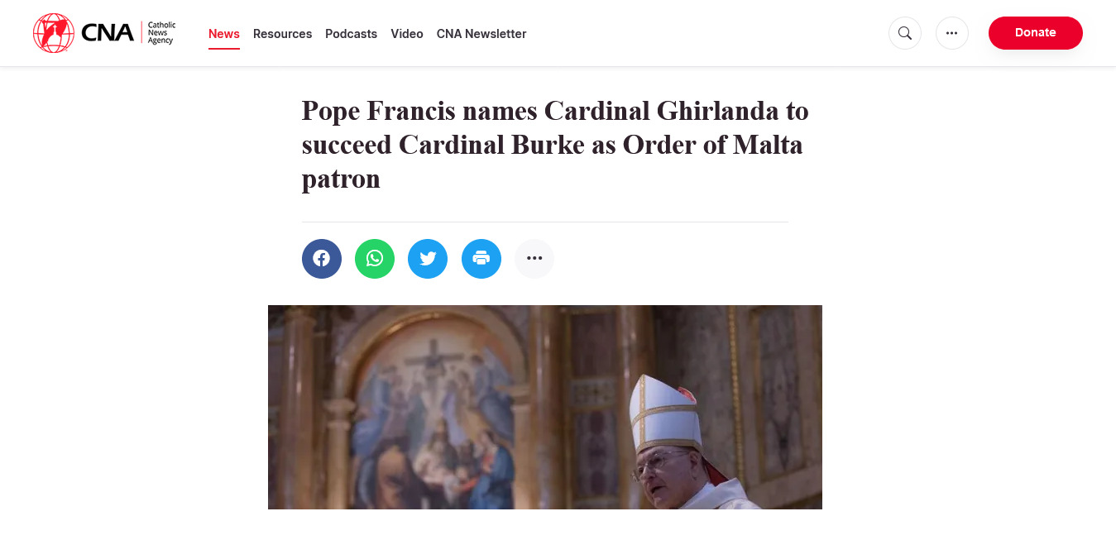Click the blurred altar painting in the photo

[x=437, y=413]
